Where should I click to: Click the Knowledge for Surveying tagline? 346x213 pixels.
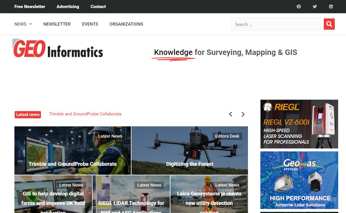225,52
